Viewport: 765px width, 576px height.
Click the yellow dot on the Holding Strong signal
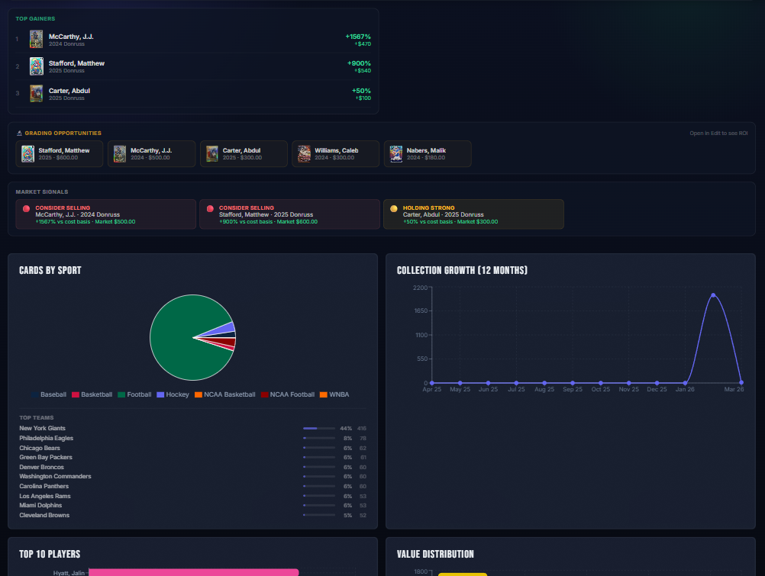point(392,208)
